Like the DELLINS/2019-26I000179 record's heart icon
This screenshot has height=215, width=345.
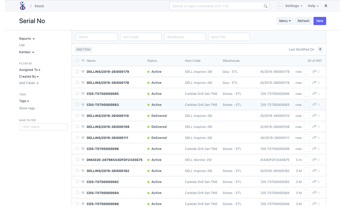83,71
